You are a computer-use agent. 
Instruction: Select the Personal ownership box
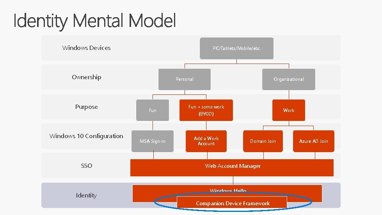185,79
